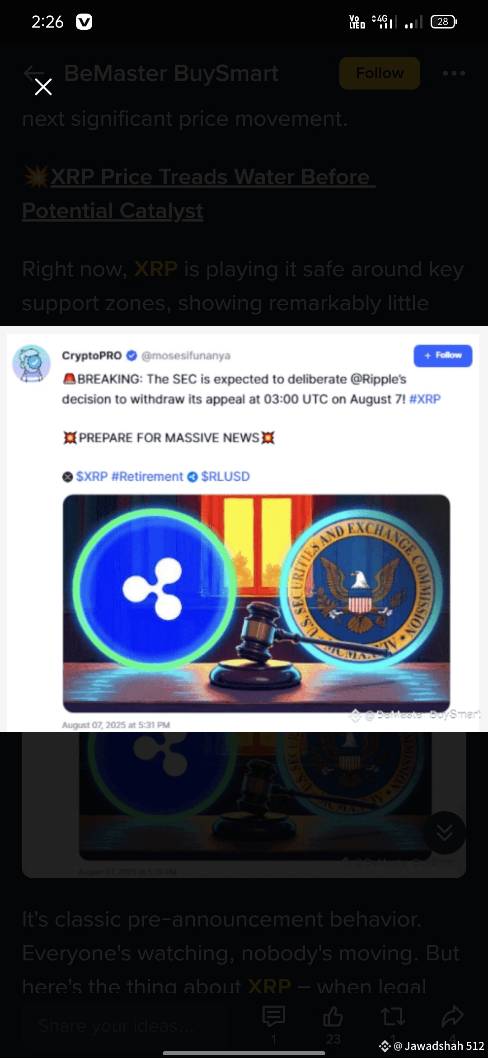Tap the Ripple and SEC gavel image
Screen dimensions: 488x1058
pos(256,603)
